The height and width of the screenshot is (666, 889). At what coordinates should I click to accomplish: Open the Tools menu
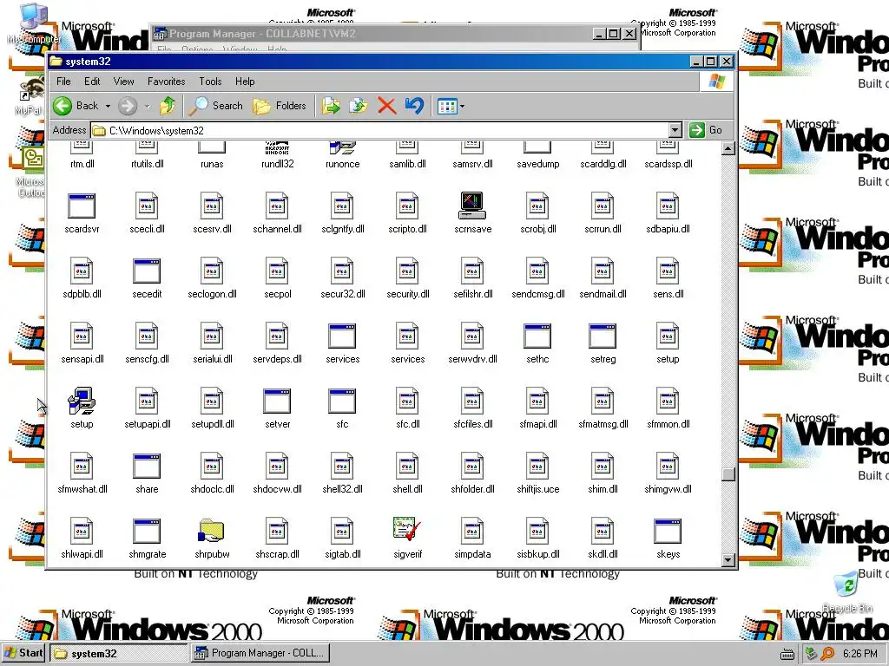[x=210, y=82]
